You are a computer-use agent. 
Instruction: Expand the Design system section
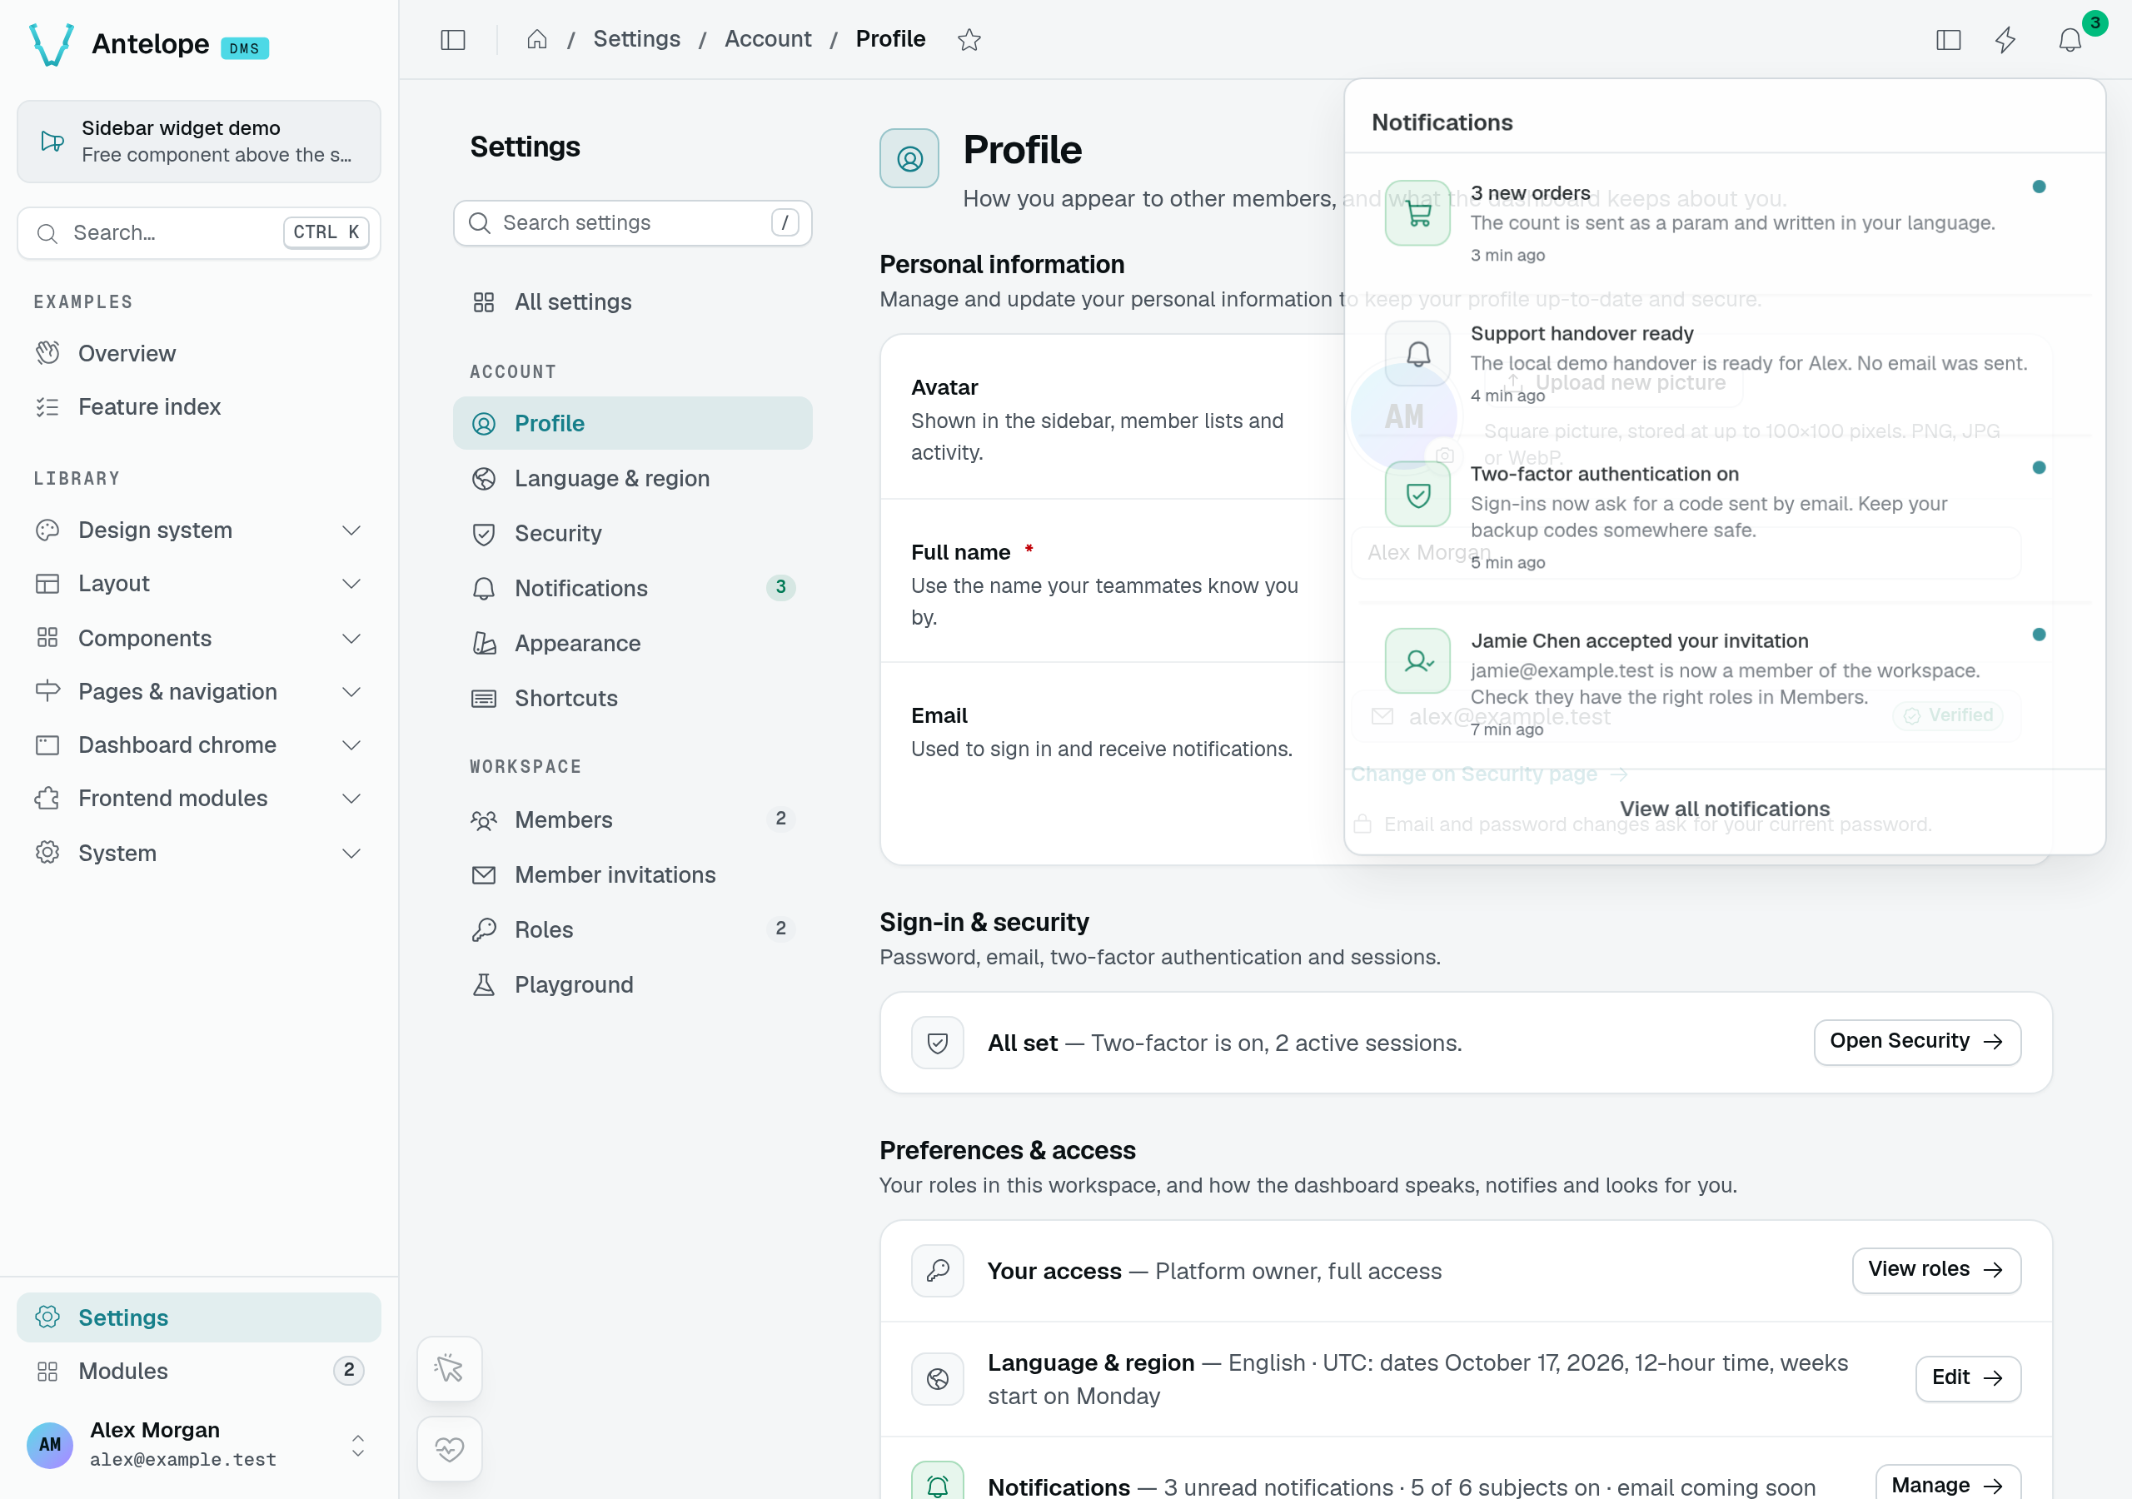(199, 530)
